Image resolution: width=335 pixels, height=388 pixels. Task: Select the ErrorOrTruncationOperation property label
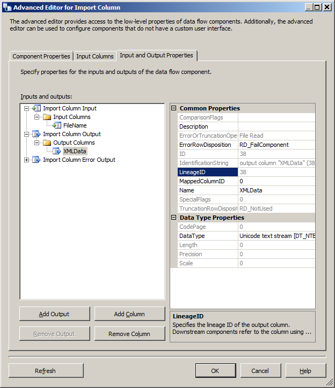pos(208,136)
